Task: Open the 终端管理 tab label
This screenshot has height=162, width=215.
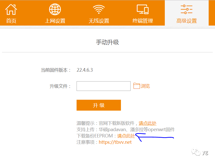Action: (x=143, y=21)
